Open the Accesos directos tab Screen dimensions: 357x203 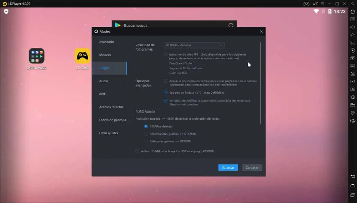[110, 107]
